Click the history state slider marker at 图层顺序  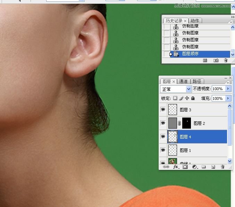171,54
